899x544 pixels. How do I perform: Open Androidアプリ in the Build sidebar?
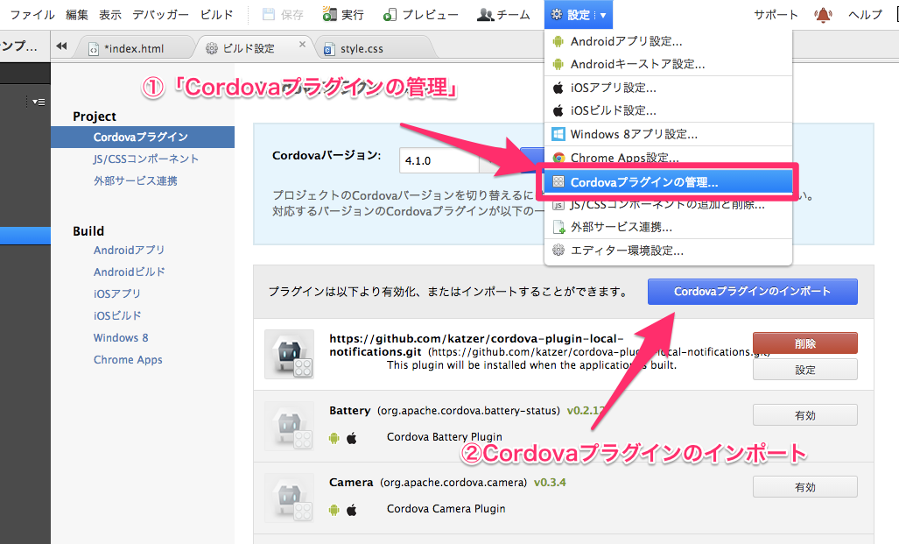click(129, 251)
